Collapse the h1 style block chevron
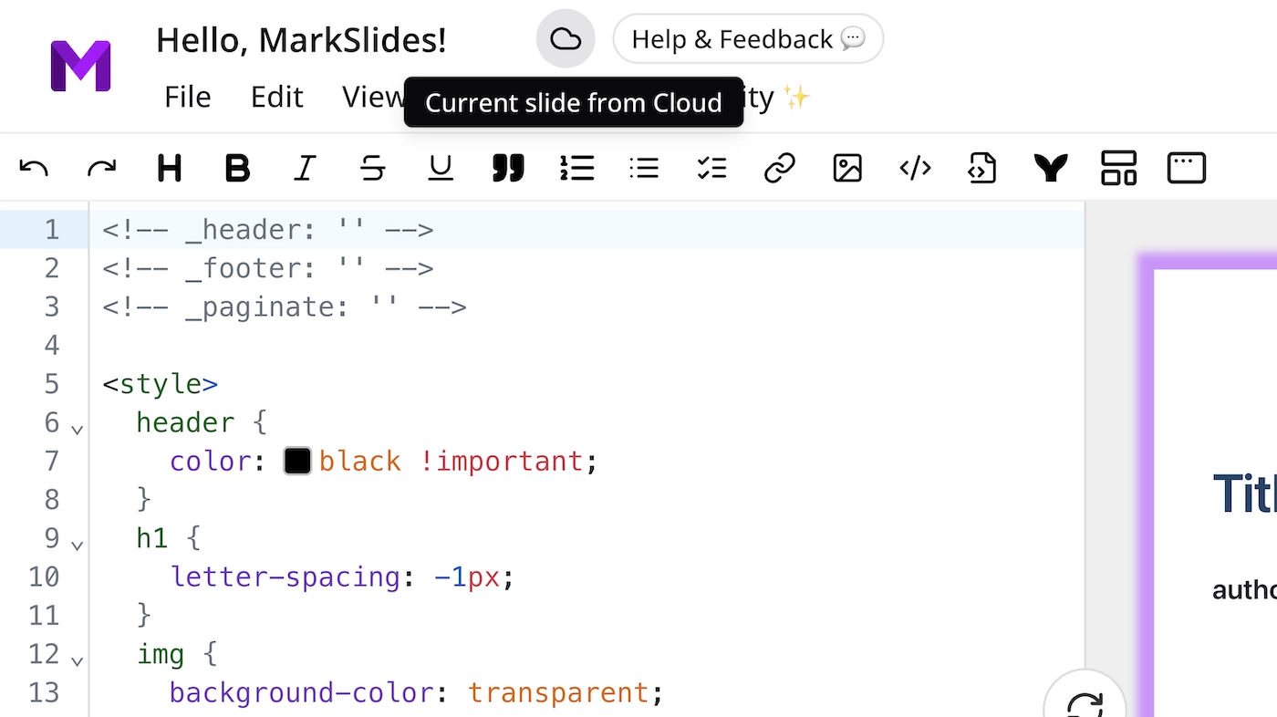This screenshot has width=1277, height=717. [x=77, y=545]
